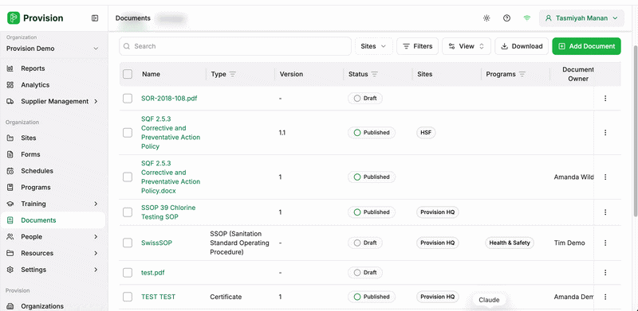
Task: Expand the Settings sidebar section
Action: (x=96, y=270)
